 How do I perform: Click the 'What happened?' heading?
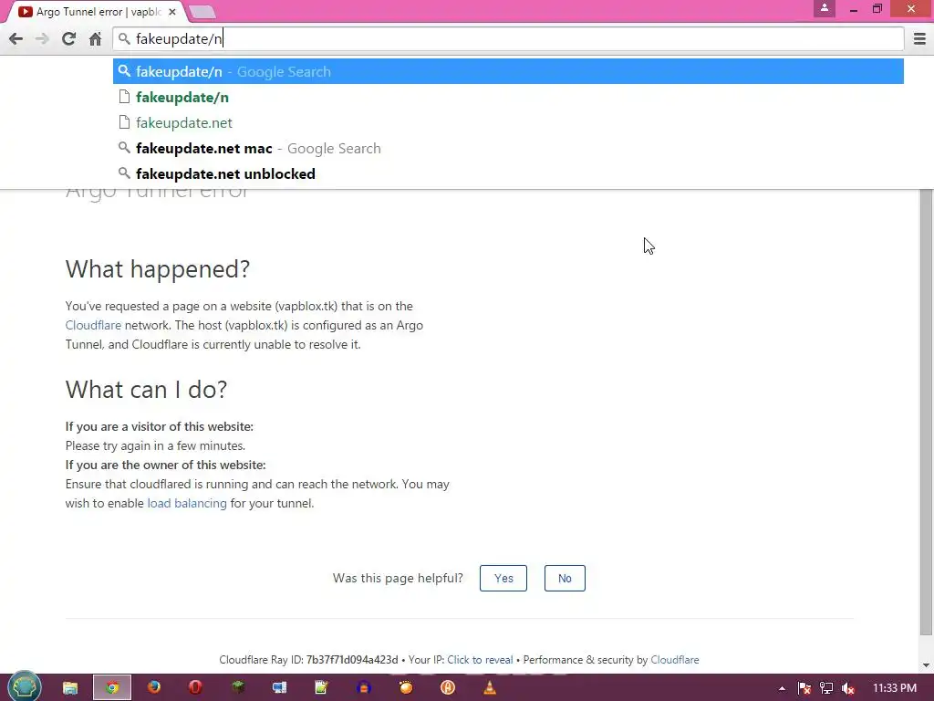pyautogui.click(x=157, y=269)
